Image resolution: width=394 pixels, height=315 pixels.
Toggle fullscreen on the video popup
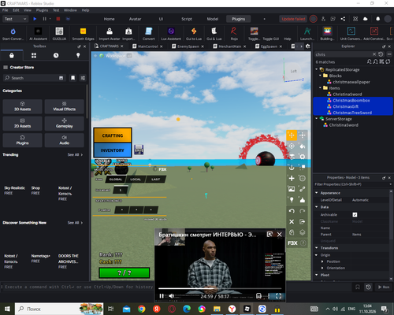click(x=278, y=296)
